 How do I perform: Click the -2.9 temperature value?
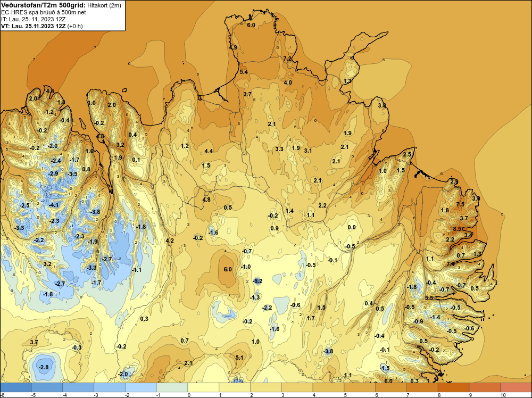(53, 173)
